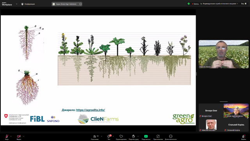Viewport: 250px width, 141px height.
Task: Expand the arrow beside Чат
Action: coord(113,136)
